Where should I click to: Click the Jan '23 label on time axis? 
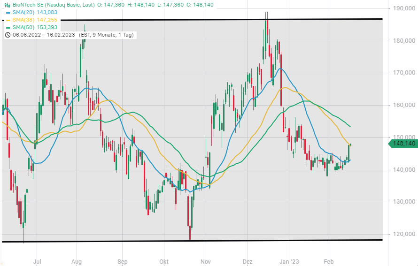289,262
